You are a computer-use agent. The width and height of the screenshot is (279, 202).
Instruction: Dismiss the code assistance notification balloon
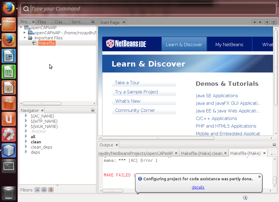point(259,176)
